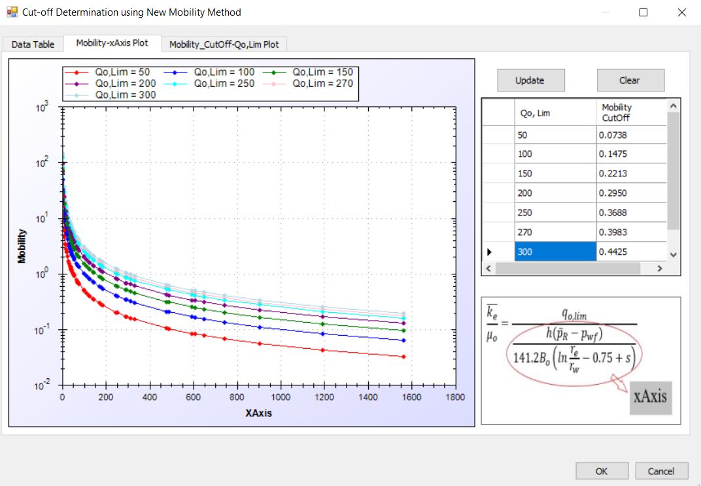Click the current row arrow indicator
This screenshot has height=486, width=701.
488,251
